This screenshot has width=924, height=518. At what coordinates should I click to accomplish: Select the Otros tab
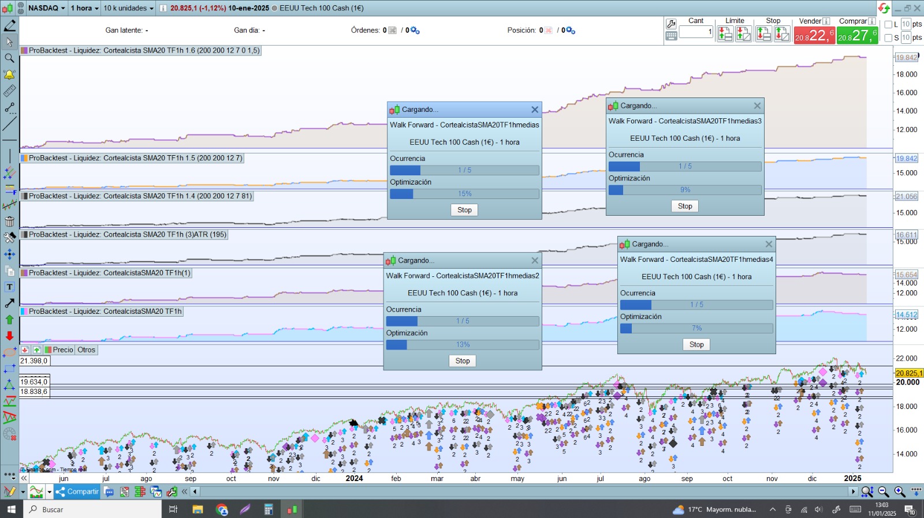pos(87,350)
